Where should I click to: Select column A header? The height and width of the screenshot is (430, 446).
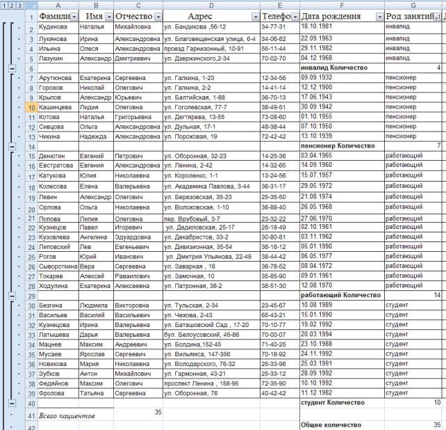pyautogui.click(x=58, y=6)
